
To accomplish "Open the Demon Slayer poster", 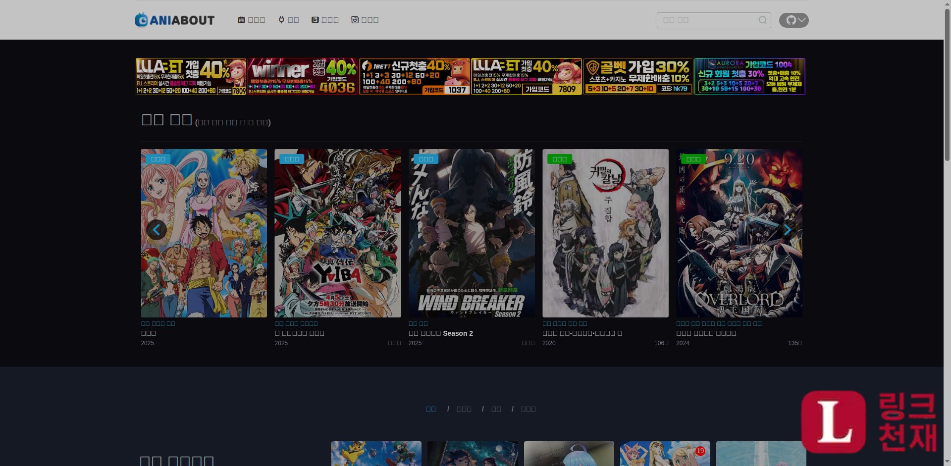I will (x=605, y=233).
